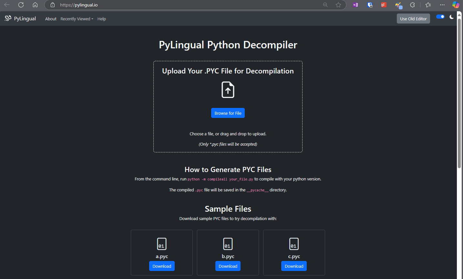Open the Extensions puzzle piece menu
The height and width of the screenshot is (279, 463).
[x=412, y=5]
